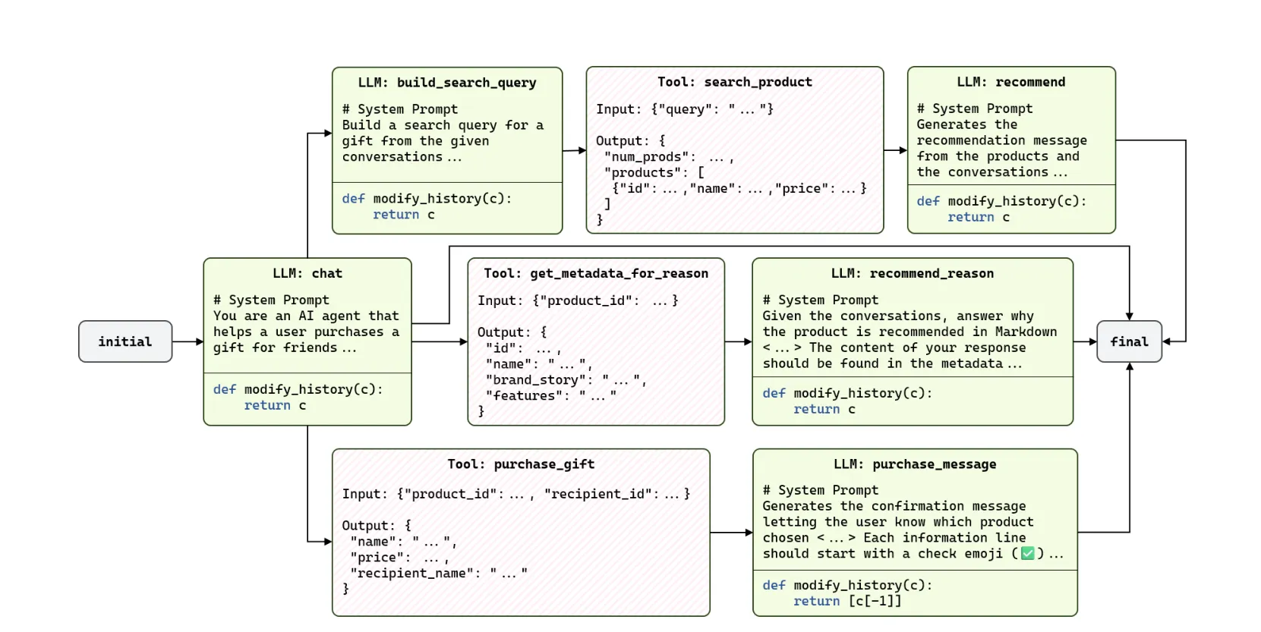Click the Tool: purchase_gift header
The image size is (1261, 632).
[x=521, y=464]
